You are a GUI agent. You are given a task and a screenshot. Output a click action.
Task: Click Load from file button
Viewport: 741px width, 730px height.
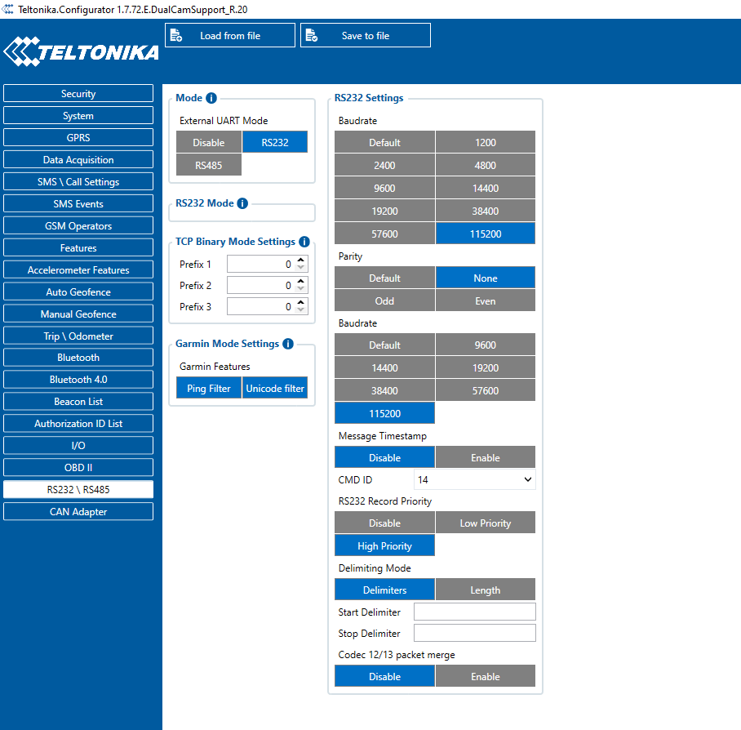pos(230,35)
